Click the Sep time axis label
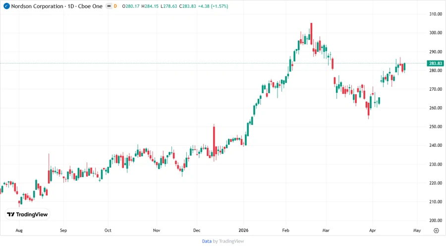This screenshot has height=247, width=446. tap(63, 231)
